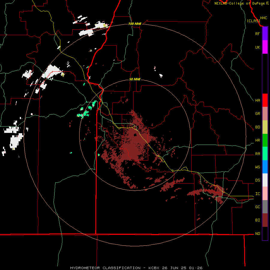Click the BD legend label
The height and width of the screenshot is (270, 270).
[x=257, y=127]
